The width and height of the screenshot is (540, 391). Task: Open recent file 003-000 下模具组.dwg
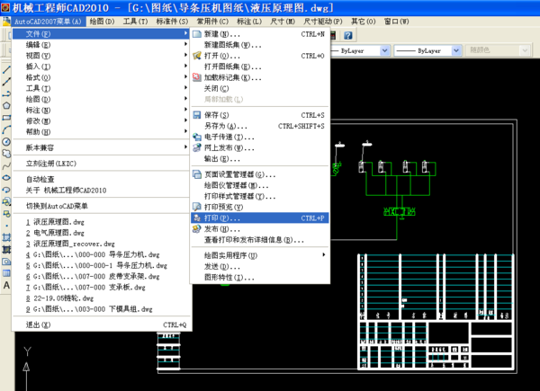pyautogui.click(x=101, y=309)
